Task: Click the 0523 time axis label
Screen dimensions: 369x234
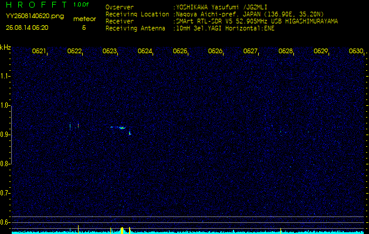Action: [x=110, y=51]
